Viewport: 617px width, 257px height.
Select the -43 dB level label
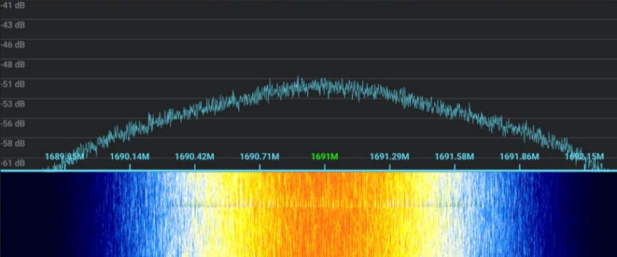(x=13, y=25)
